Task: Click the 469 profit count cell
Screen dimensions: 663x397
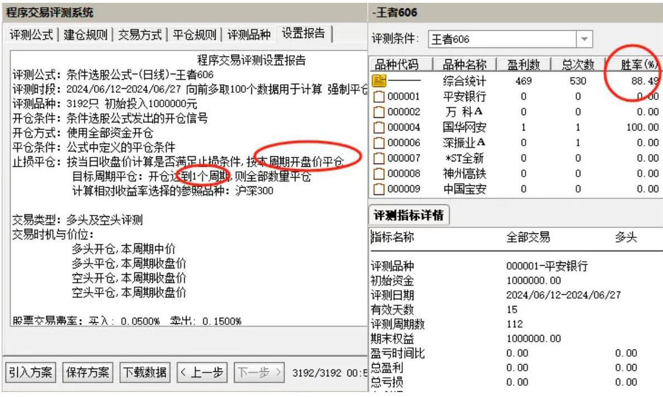Action: [523, 81]
